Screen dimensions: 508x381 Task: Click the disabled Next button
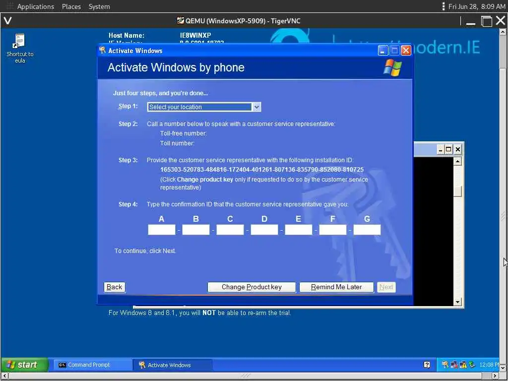tap(386, 287)
